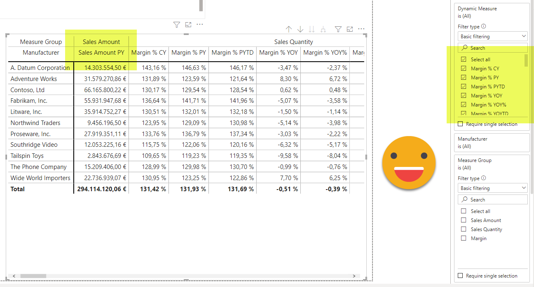The height and width of the screenshot is (287, 534).
Task: Click the matrix horizontal scrollbar thumb
Action: [x=33, y=276]
